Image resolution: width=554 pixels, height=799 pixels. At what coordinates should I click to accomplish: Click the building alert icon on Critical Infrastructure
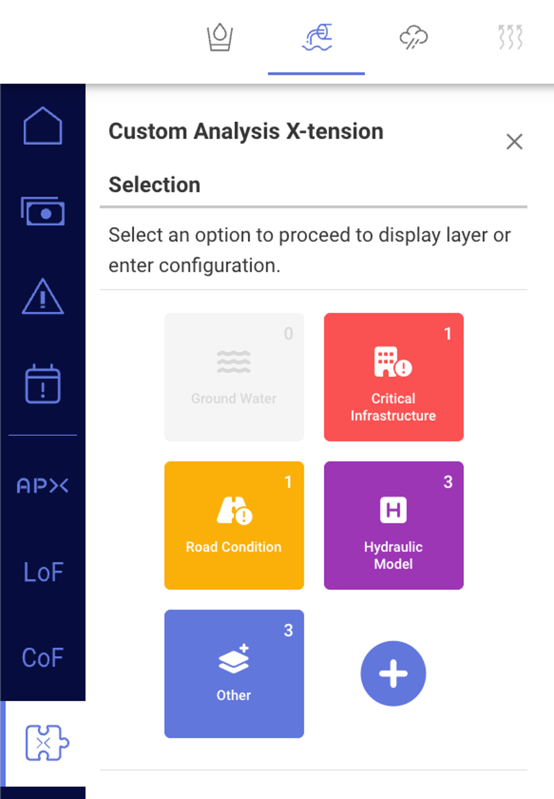click(393, 362)
